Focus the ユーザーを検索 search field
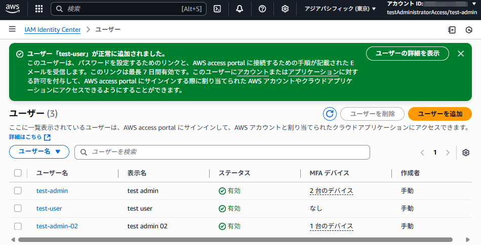Screen dimensions: 481x245 [222, 152]
